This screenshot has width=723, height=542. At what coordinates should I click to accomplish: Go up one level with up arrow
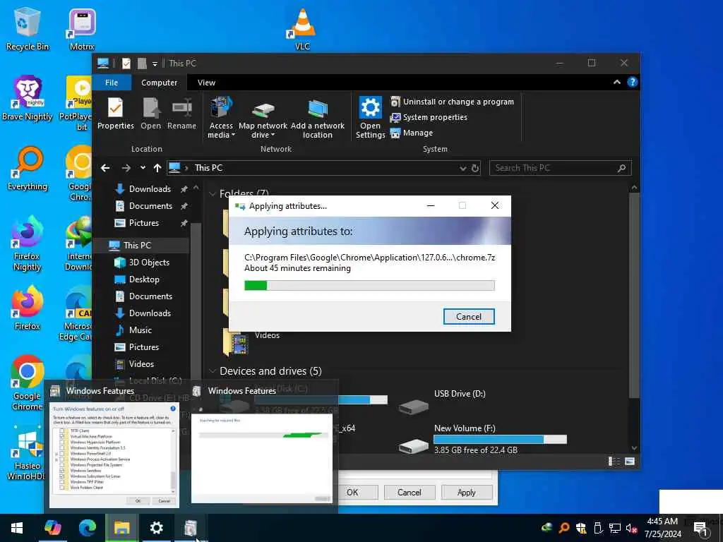(x=157, y=168)
